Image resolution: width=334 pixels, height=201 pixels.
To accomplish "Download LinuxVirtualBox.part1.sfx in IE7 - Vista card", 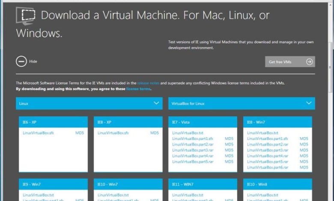I will (193, 139).
